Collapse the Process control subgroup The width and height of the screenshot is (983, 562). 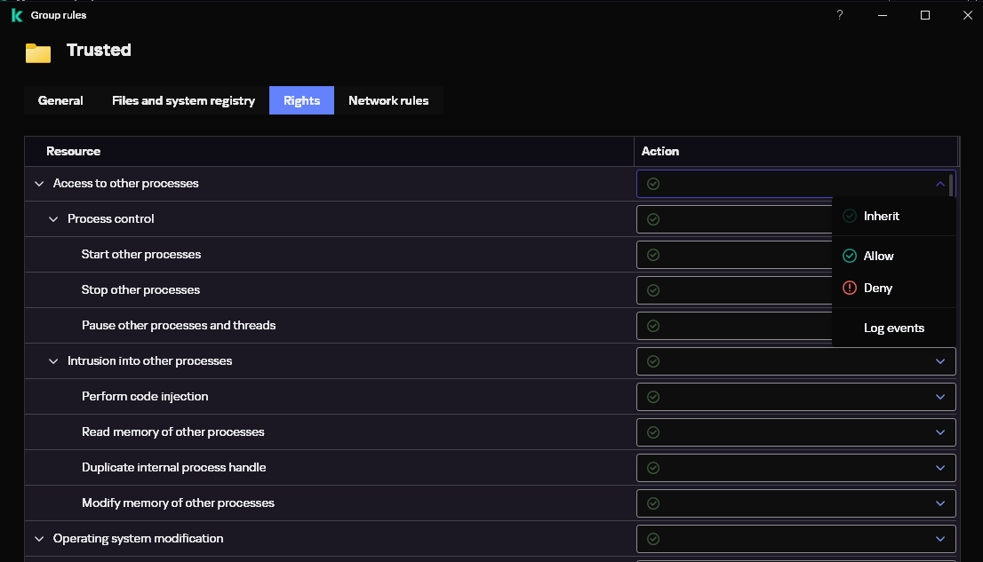53,219
